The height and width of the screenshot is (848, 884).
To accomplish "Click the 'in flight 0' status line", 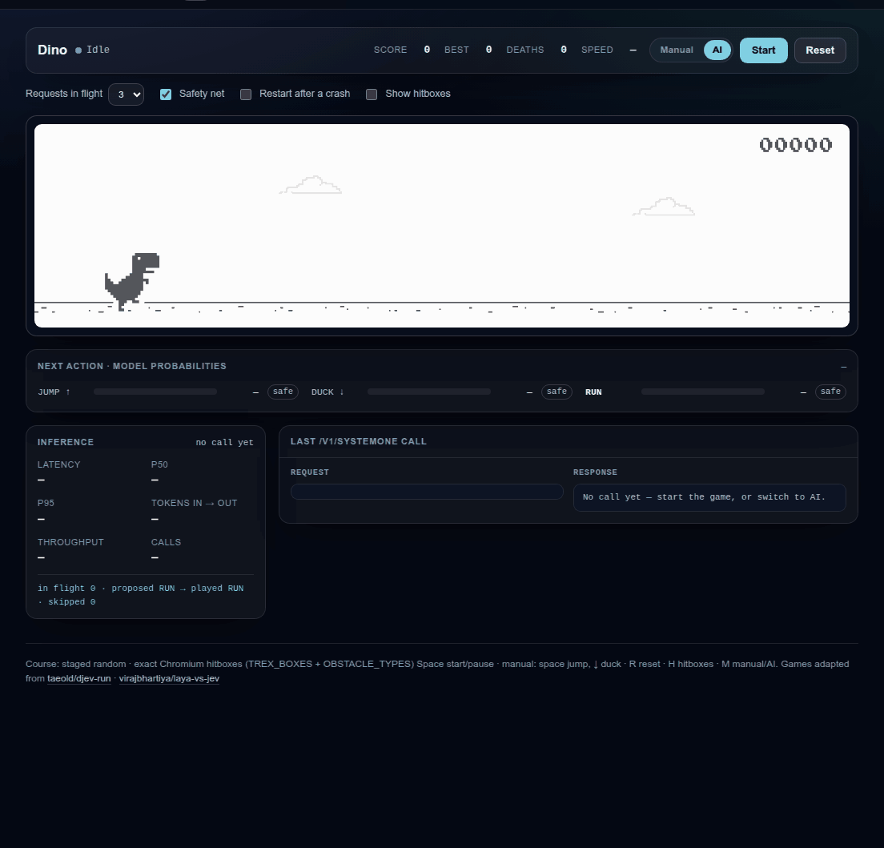I will pyautogui.click(x=140, y=595).
